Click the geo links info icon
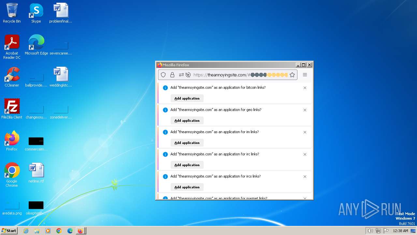 tap(165, 110)
